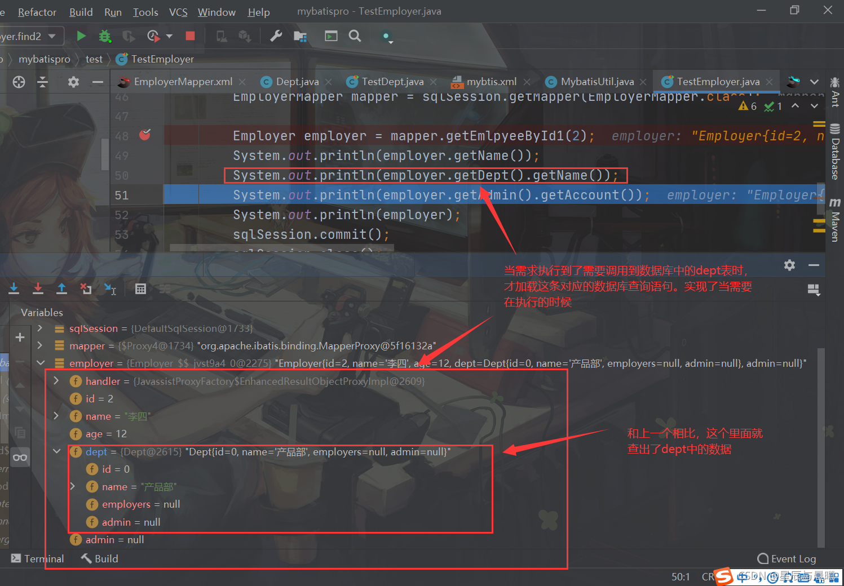Open debug panel settings gear
This screenshot has height=586, width=844.
pos(789,265)
